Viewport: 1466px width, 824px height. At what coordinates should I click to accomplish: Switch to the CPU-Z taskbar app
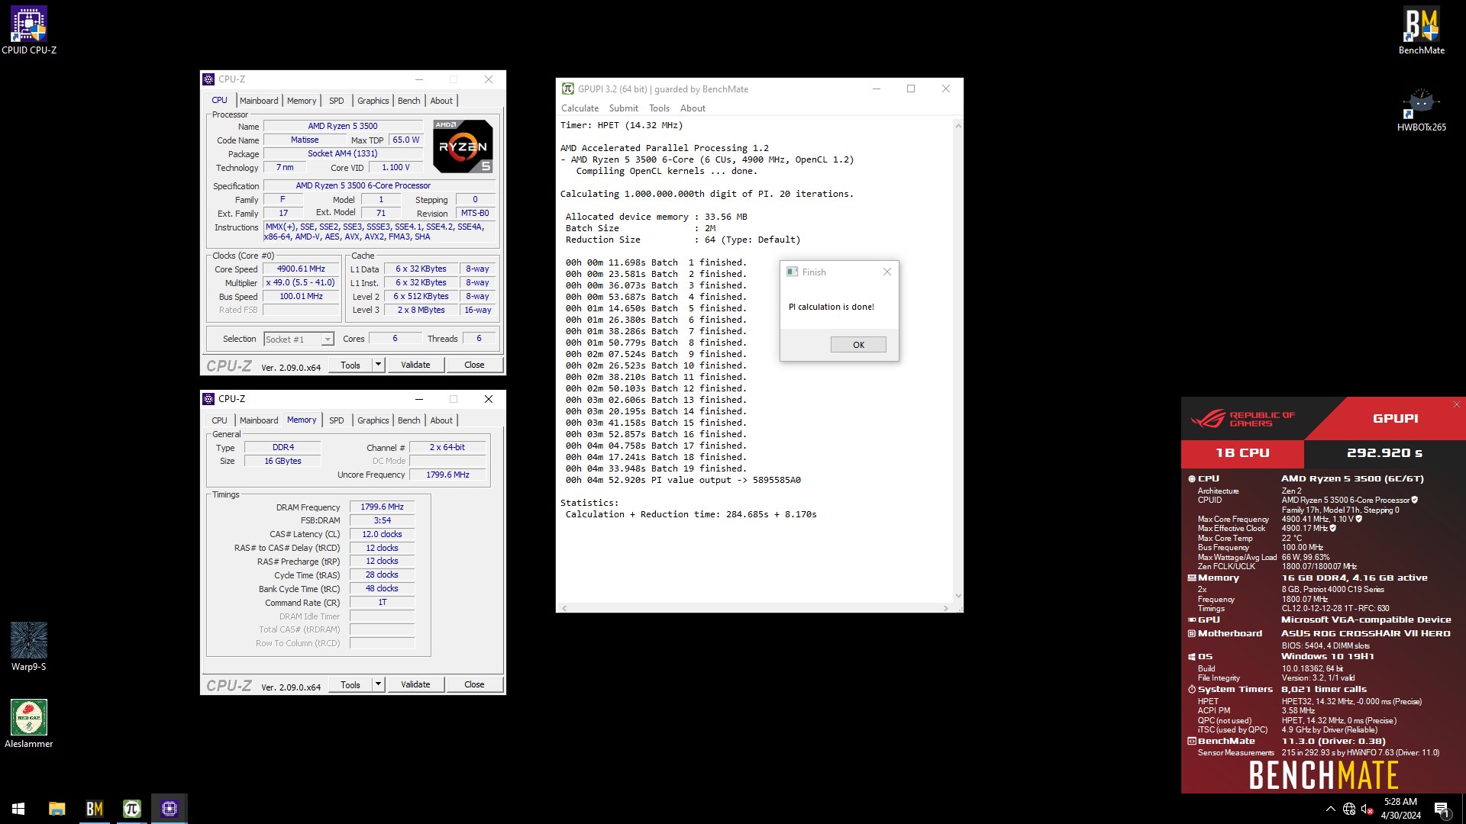point(169,809)
